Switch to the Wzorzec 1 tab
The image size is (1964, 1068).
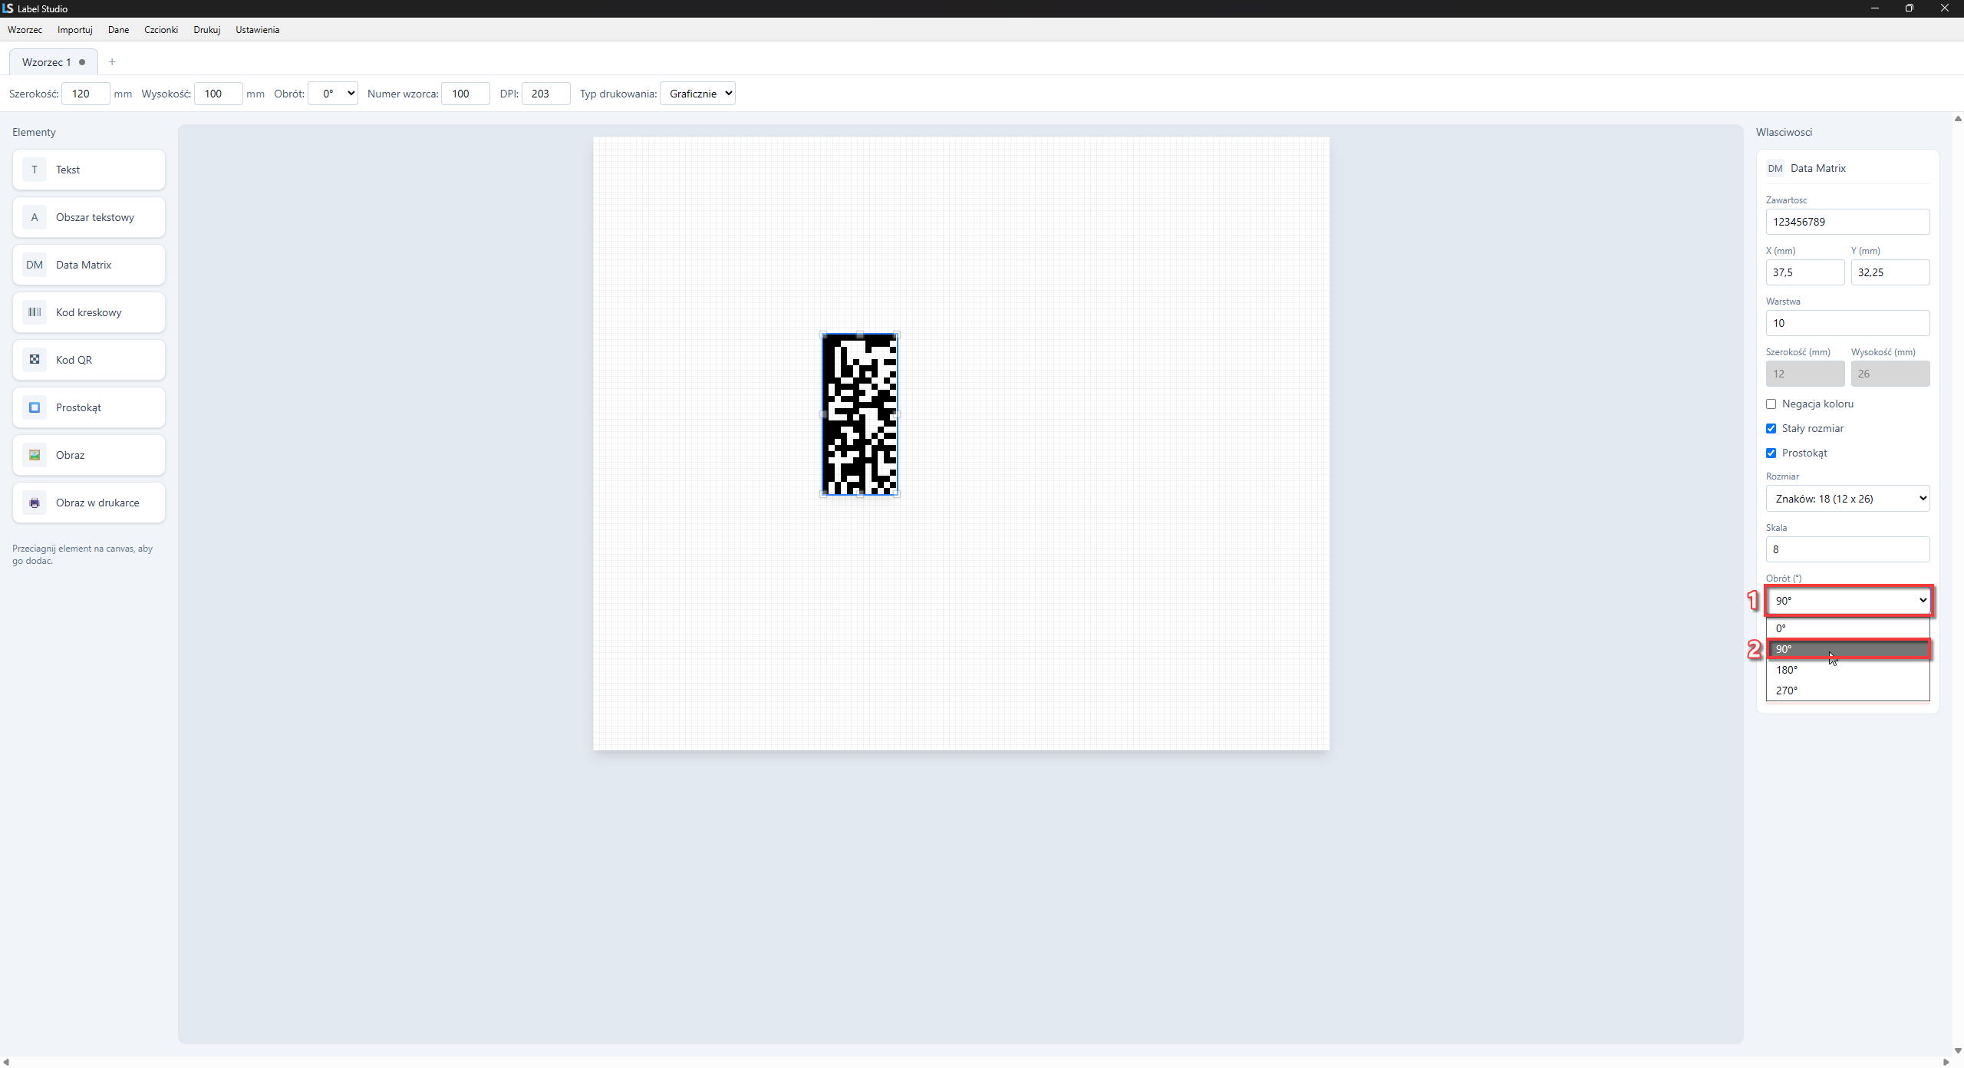point(53,62)
